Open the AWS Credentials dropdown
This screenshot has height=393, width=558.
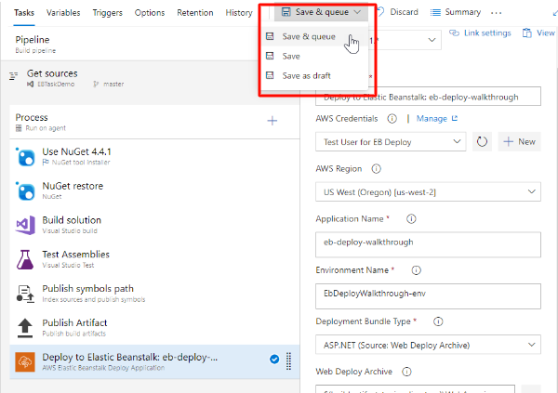[x=391, y=142]
